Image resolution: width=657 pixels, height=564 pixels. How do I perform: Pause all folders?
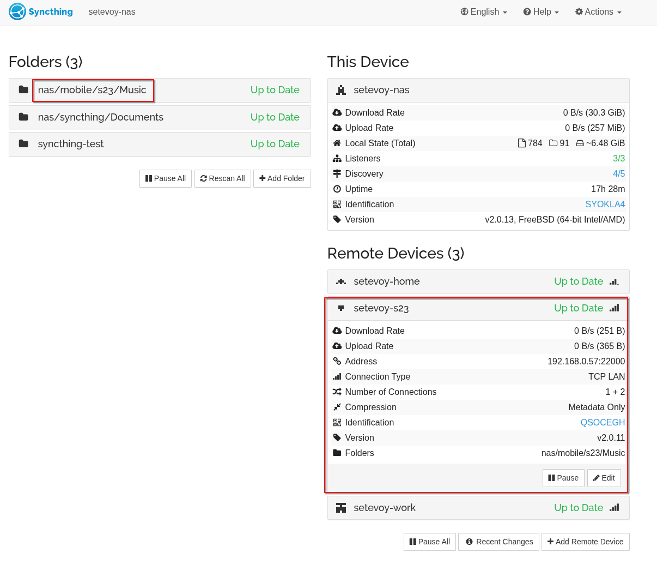pyautogui.click(x=166, y=178)
